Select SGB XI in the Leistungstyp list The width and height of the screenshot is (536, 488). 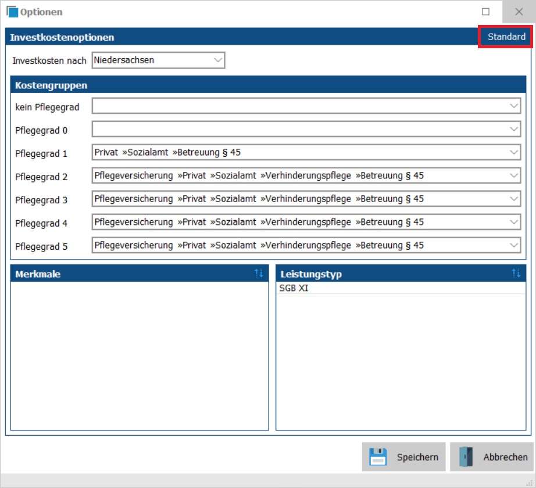(x=294, y=288)
